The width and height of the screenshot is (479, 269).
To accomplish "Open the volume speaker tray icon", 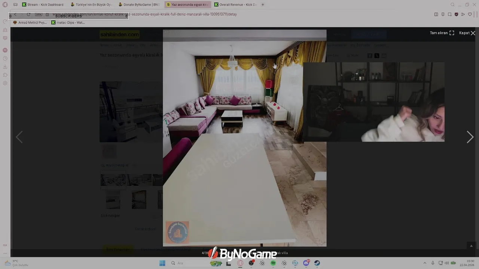I will pyautogui.click(x=446, y=263).
